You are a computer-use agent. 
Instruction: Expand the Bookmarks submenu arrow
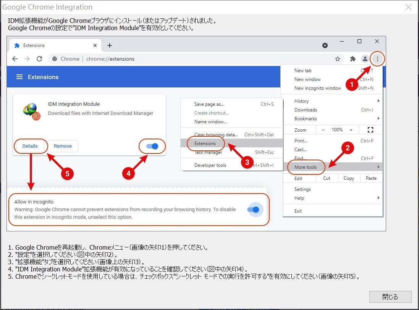pyautogui.click(x=379, y=119)
